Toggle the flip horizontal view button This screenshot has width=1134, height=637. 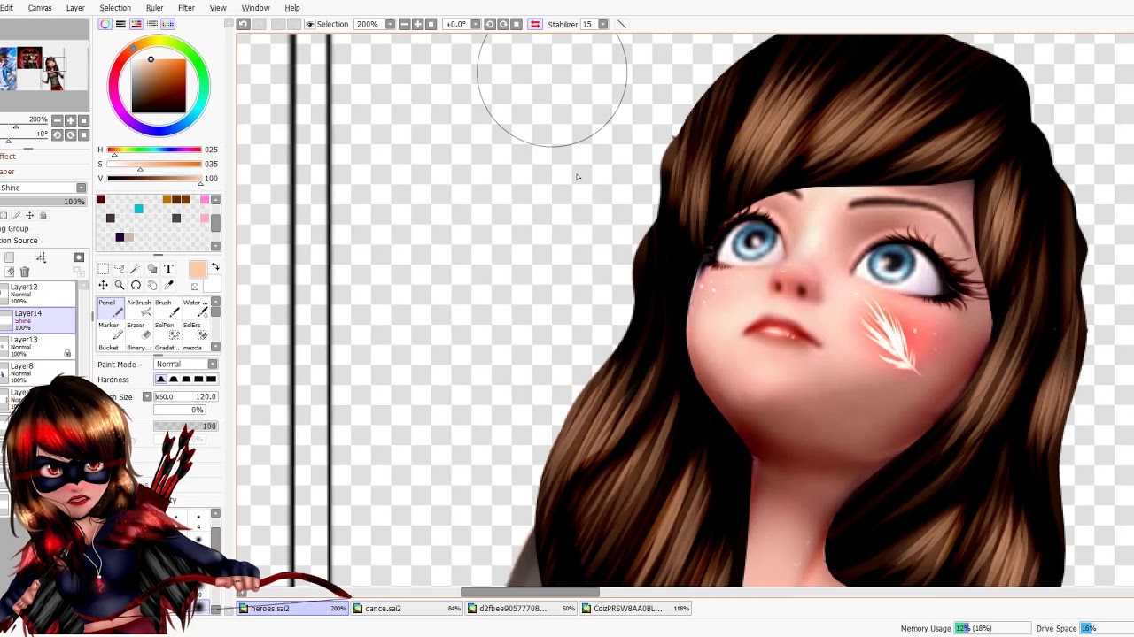535,24
